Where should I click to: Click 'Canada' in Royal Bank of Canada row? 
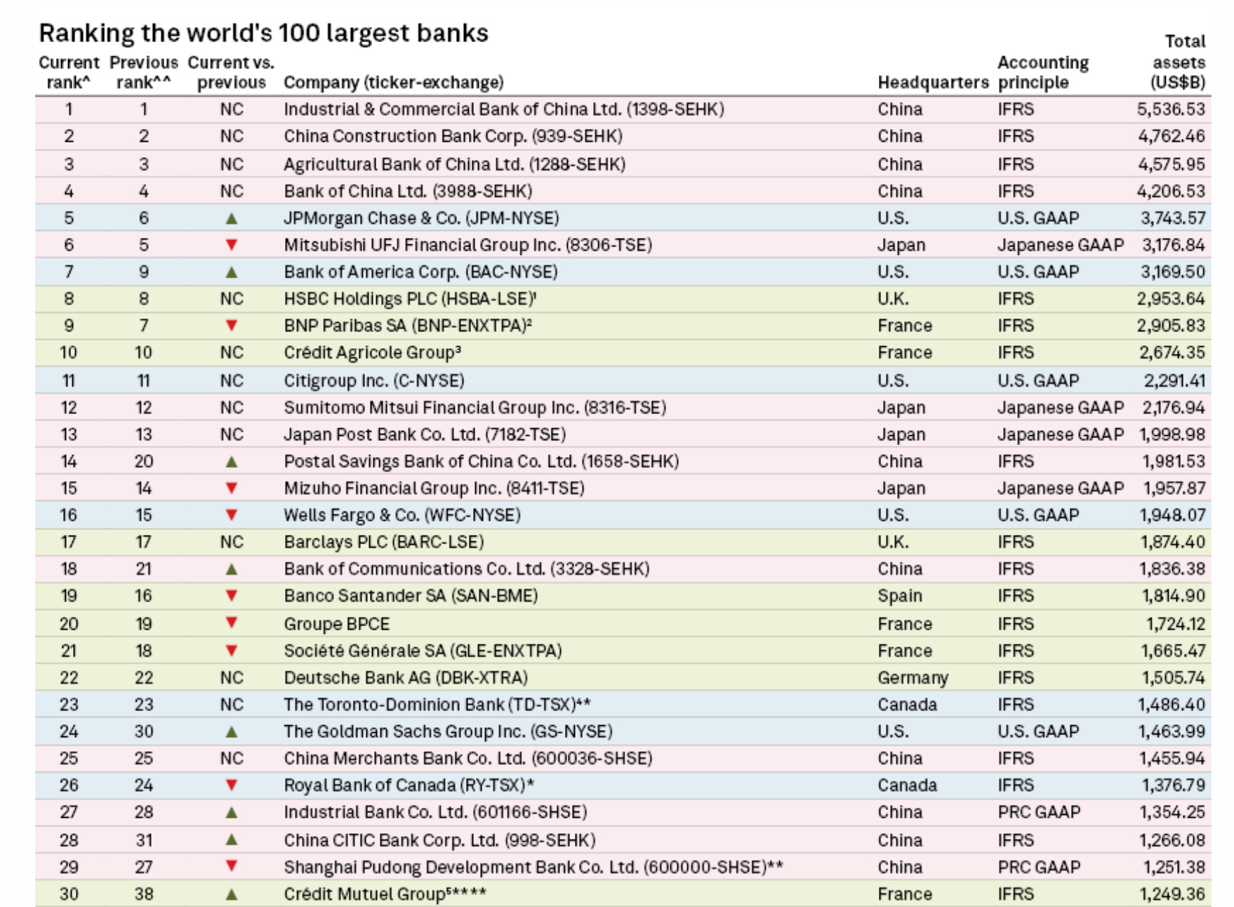907,786
